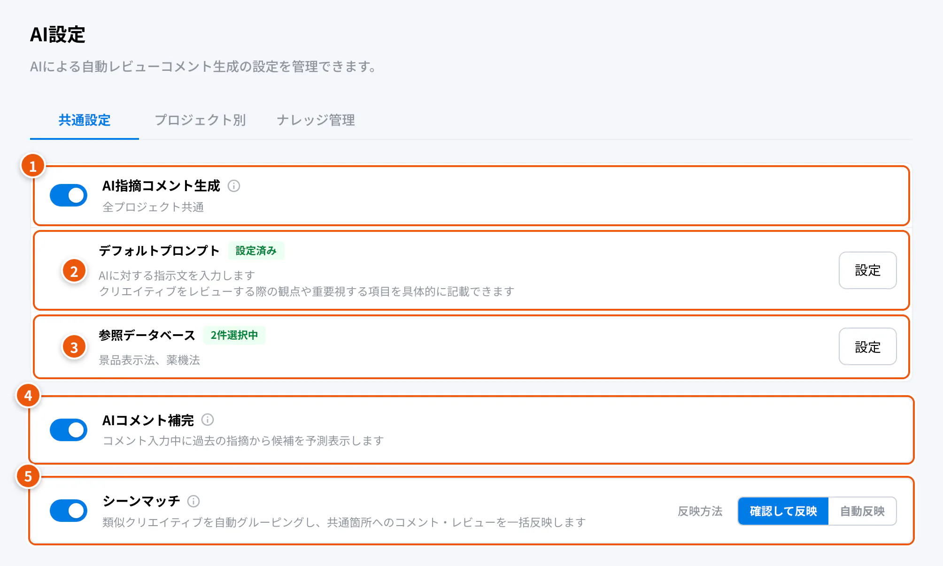Click the 景品表示法、薬機法 text
The width and height of the screenshot is (943, 566).
[x=149, y=360]
